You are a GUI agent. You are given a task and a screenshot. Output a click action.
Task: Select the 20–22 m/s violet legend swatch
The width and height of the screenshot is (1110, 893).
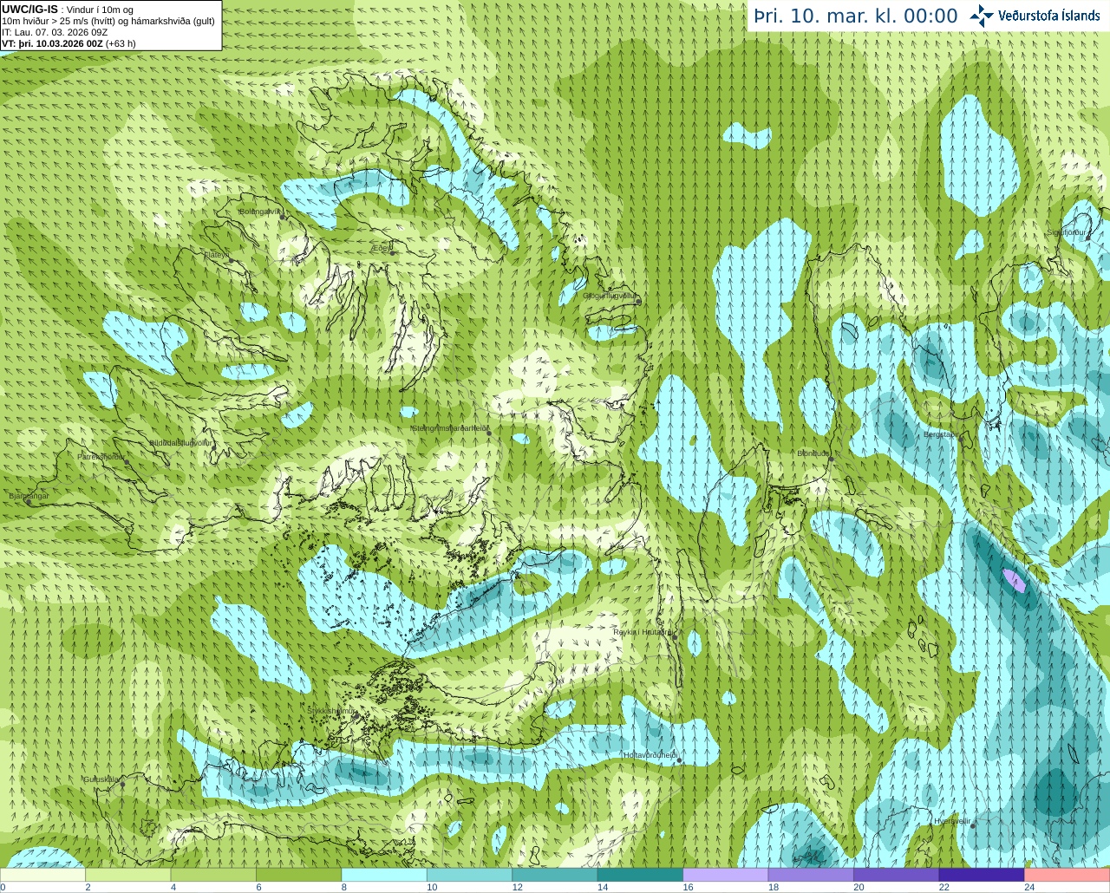(x=897, y=875)
